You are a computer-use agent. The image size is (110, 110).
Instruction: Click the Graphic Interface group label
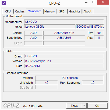click(x=17, y=73)
